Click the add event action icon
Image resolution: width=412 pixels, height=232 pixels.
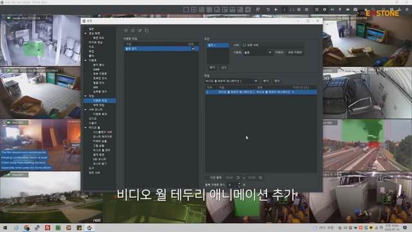[126, 30]
